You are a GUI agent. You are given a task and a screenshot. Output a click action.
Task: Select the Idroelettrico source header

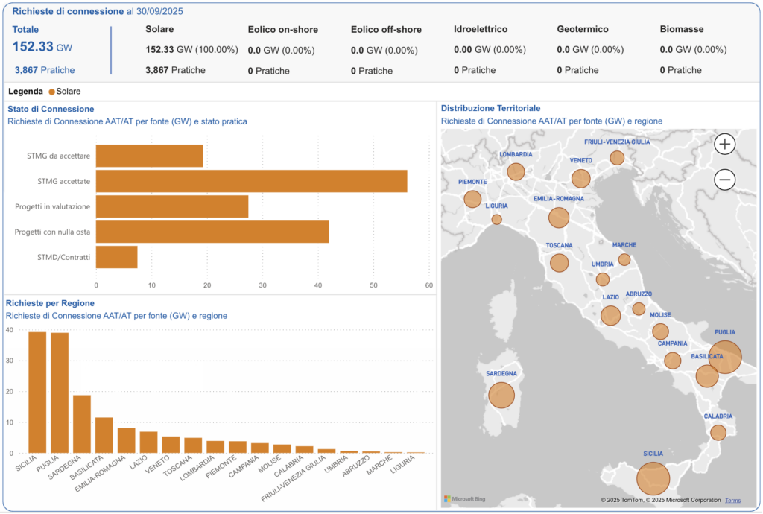pyautogui.click(x=481, y=30)
